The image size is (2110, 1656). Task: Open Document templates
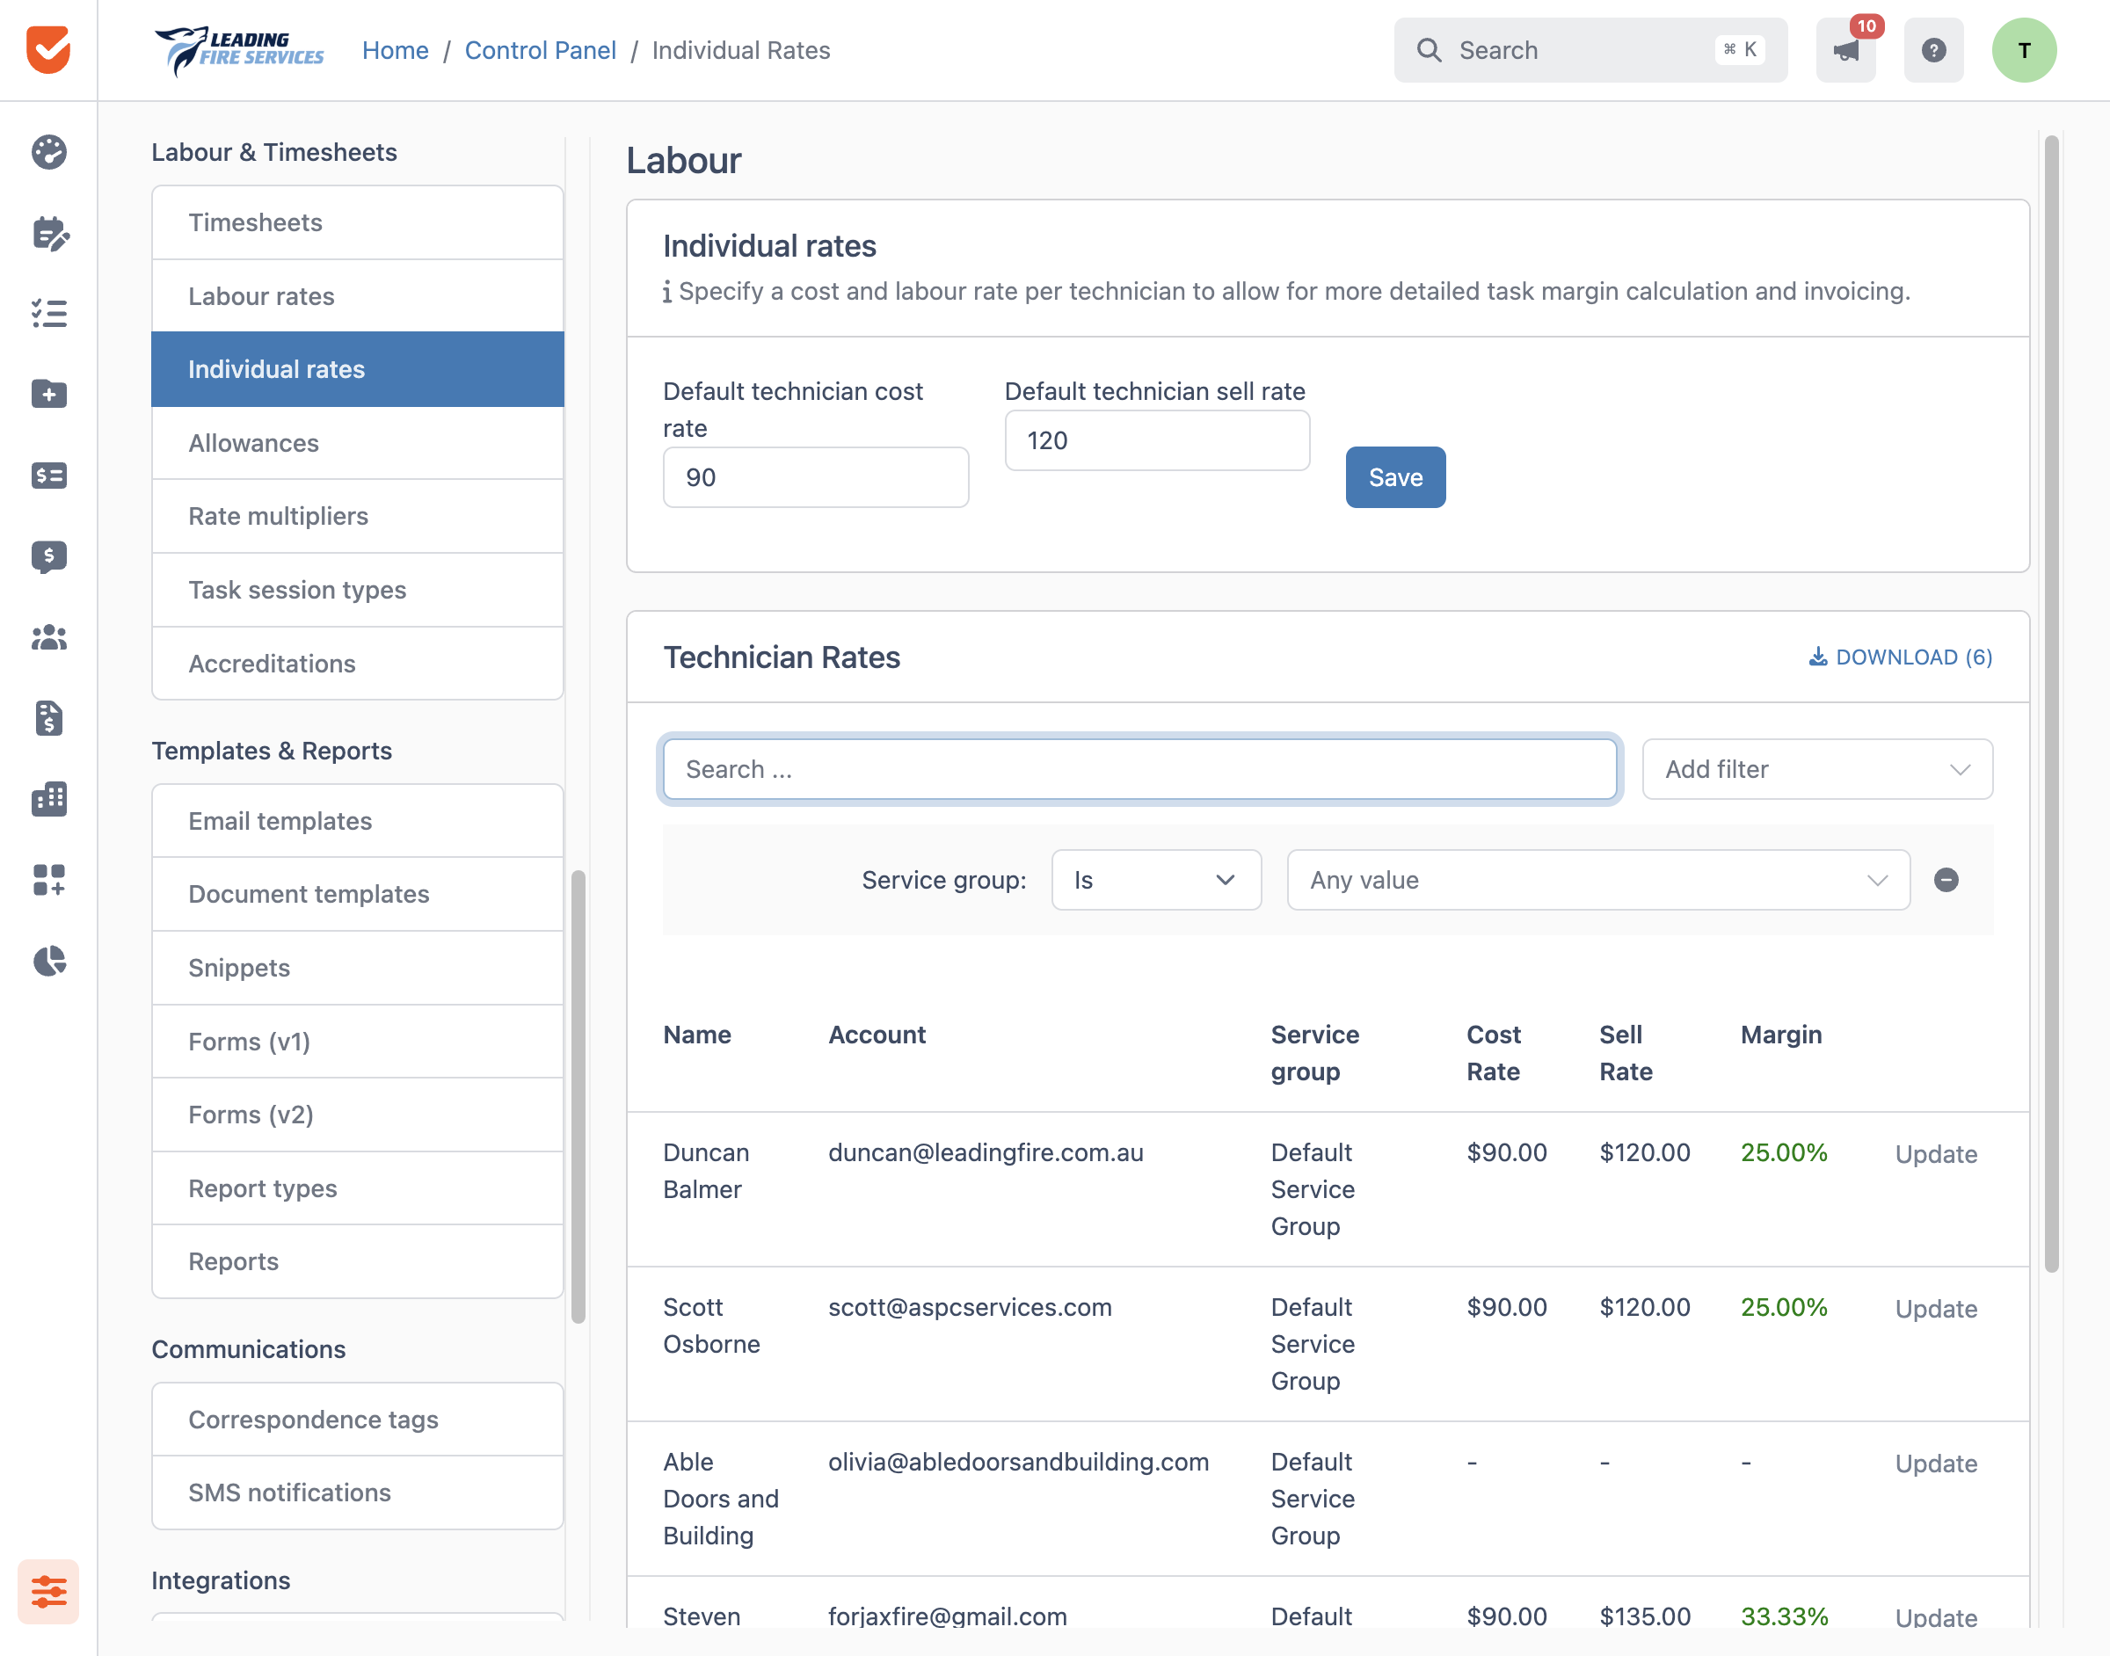(x=358, y=894)
